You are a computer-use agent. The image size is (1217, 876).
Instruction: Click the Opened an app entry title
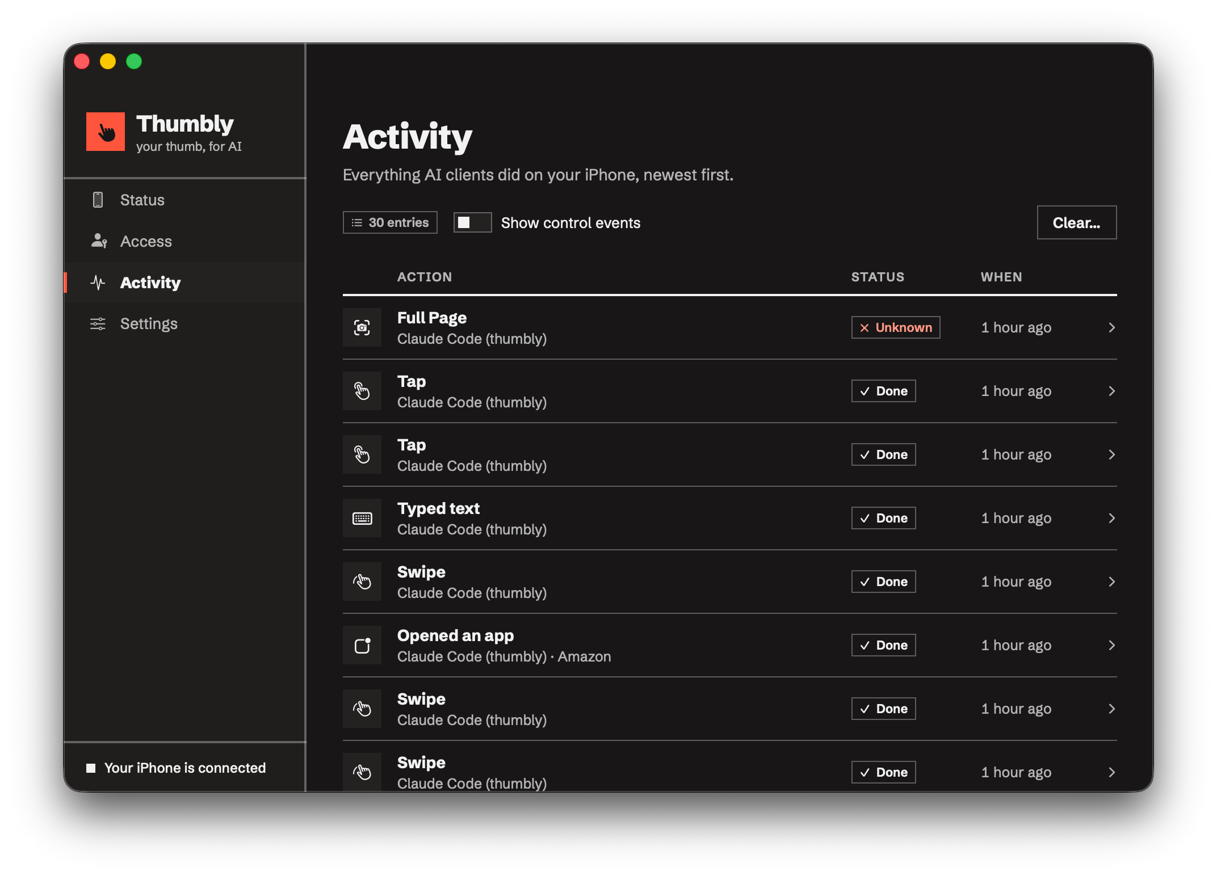point(455,635)
